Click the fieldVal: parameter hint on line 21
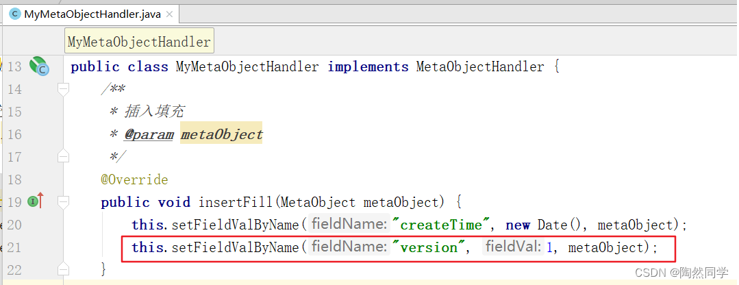Viewport: 739px width, 285px height. [513, 247]
